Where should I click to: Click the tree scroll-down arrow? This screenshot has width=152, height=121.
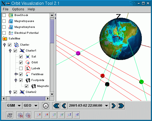tap(52, 94)
